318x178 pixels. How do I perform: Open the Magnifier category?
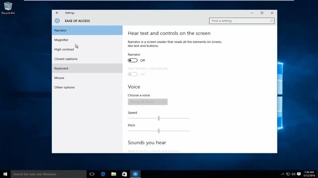pos(87,40)
